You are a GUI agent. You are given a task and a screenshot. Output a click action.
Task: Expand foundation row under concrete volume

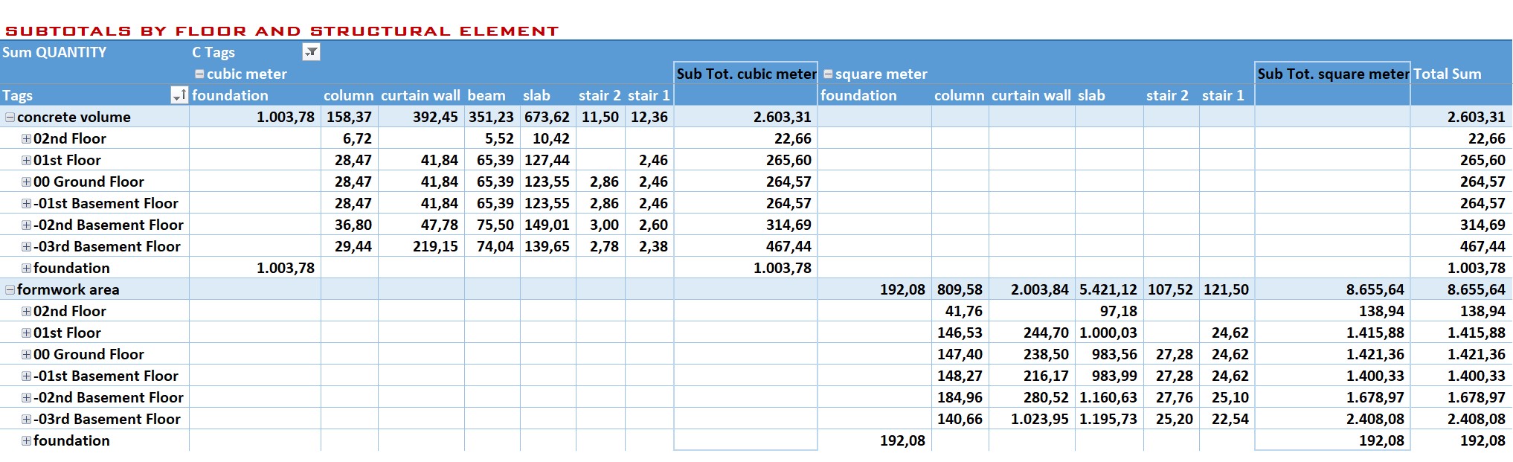(26, 268)
